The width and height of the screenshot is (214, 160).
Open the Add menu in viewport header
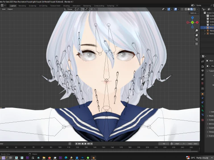click(x=4, y=9)
